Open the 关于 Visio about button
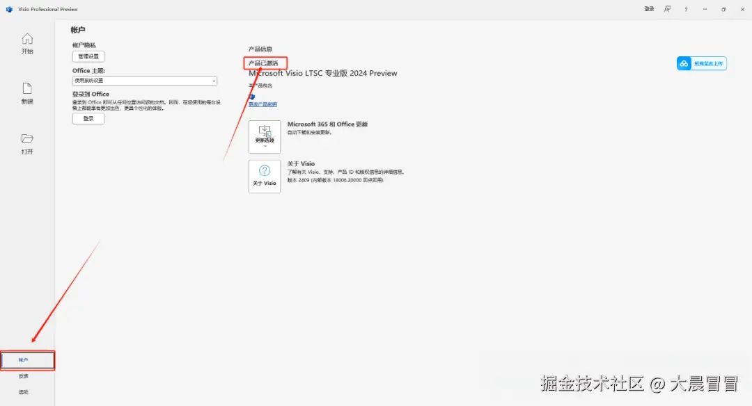Image resolution: width=752 pixels, height=406 pixels. click(265, 177)
